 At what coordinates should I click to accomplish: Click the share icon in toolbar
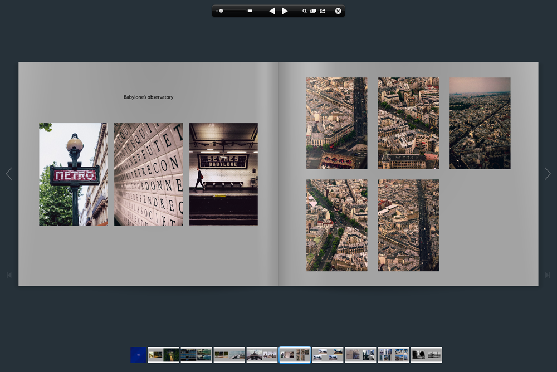click(323, 11)
